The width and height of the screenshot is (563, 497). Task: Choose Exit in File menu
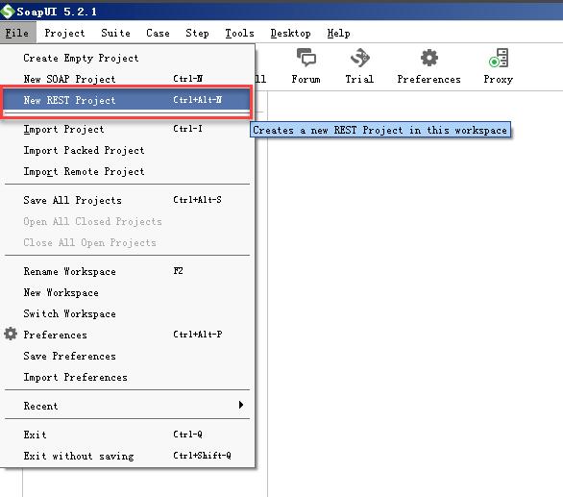(128, 435)
